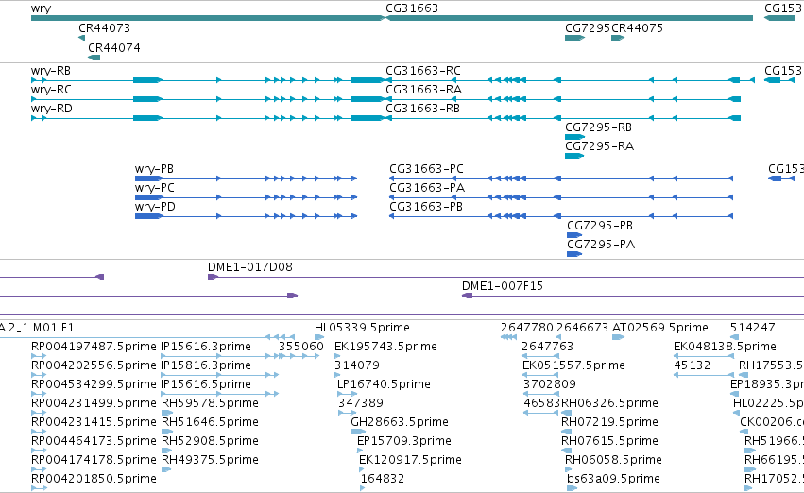Viewport: 804px width, 493px height.
Task: Click EST RP004201850.5prime label
Action: tap(94, 480)
